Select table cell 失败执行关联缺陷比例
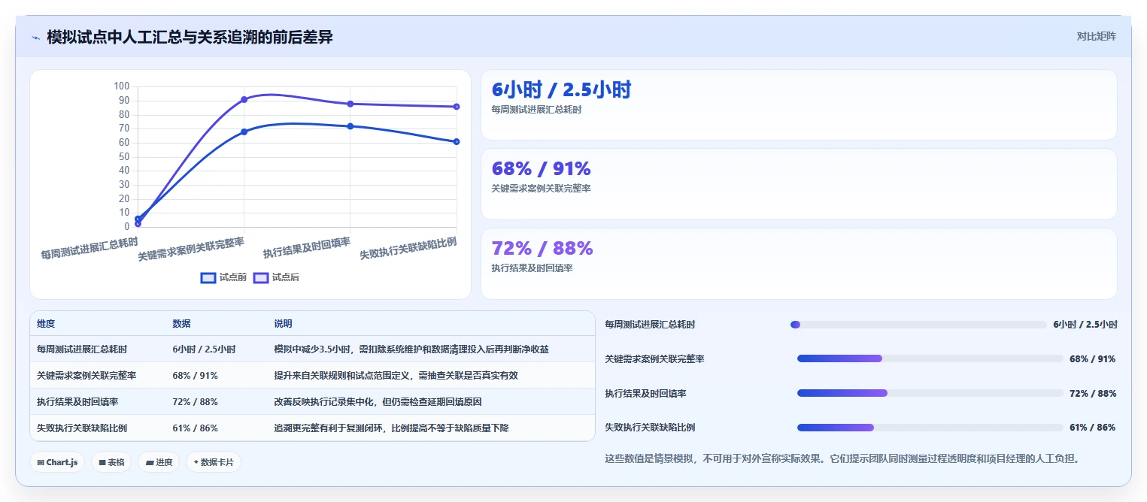 click(x=82, y=428)
